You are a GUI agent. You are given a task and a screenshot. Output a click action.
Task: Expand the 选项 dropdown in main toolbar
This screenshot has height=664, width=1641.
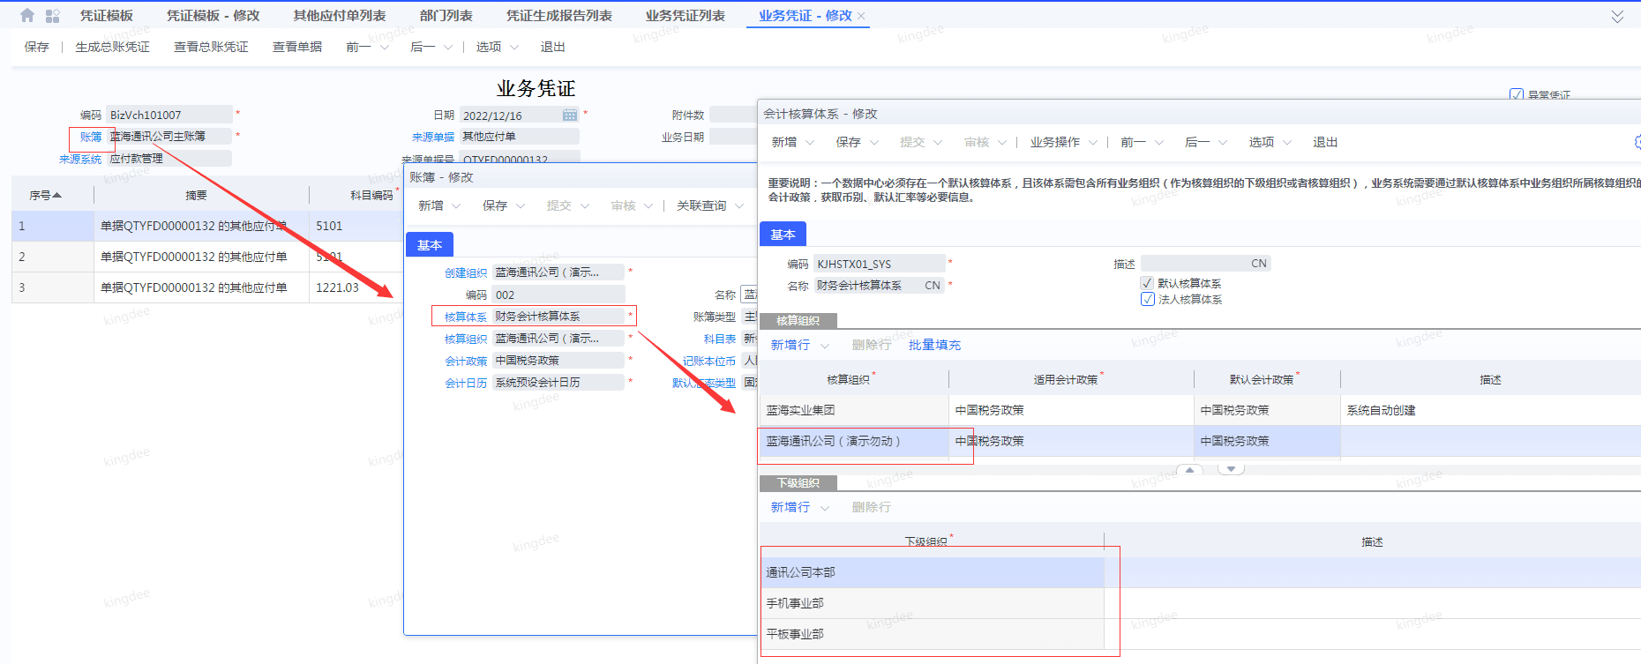[514, 48]
